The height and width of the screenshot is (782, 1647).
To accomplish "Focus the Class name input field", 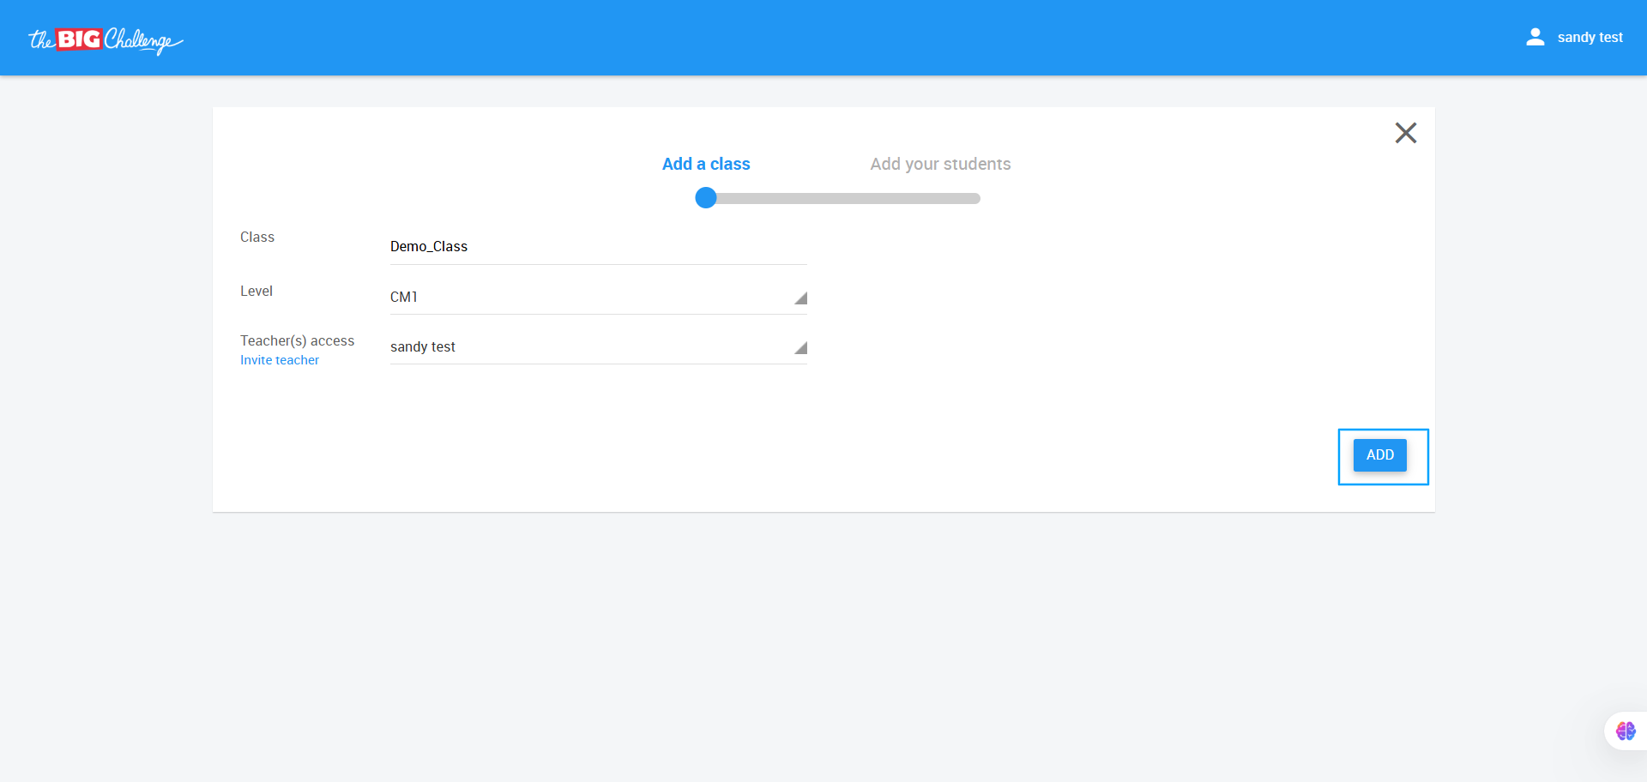I will click(x=598, y=246).
